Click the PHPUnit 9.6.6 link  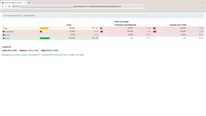tap(53, 55)
